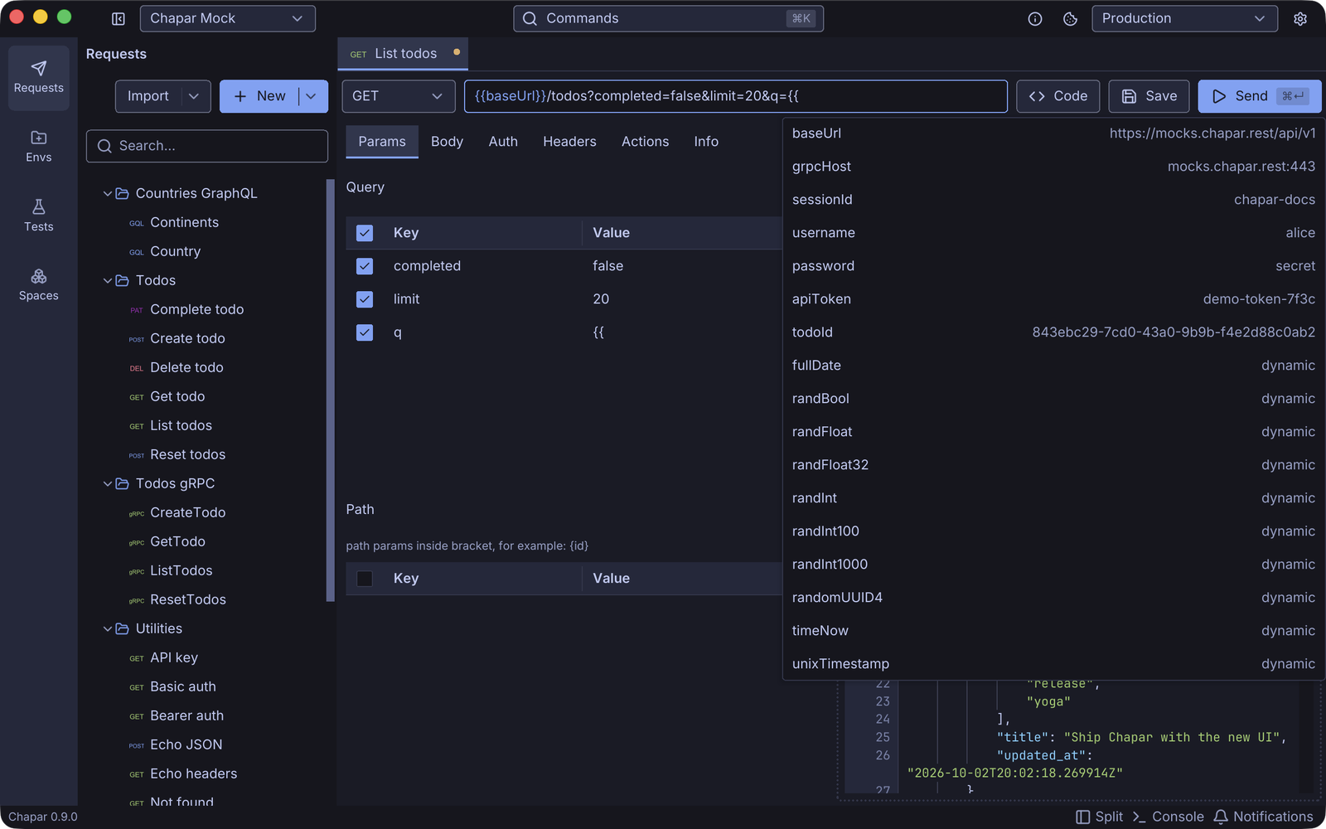Toggle the Query header select-all checkbox
This screenshot has height=829, width=1326.
coord(365,233)
